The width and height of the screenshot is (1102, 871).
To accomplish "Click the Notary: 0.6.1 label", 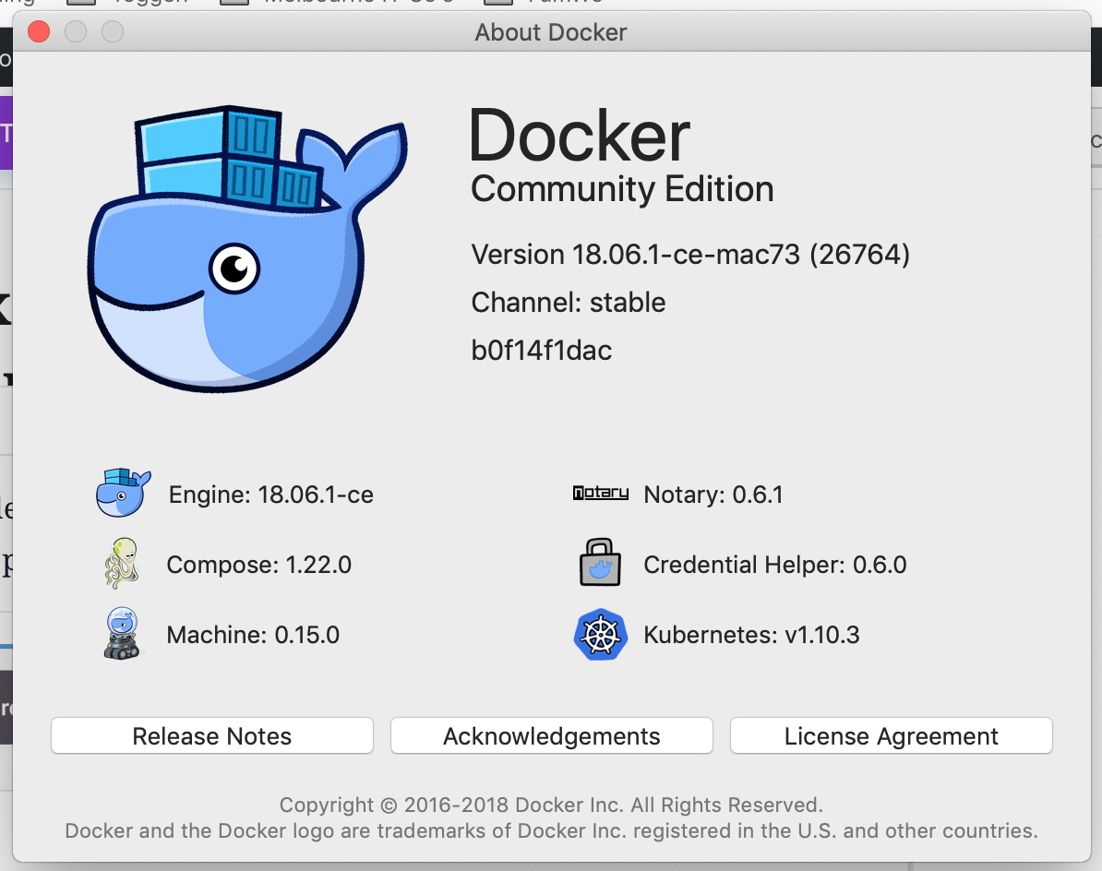I will click(x=713, y=495).
